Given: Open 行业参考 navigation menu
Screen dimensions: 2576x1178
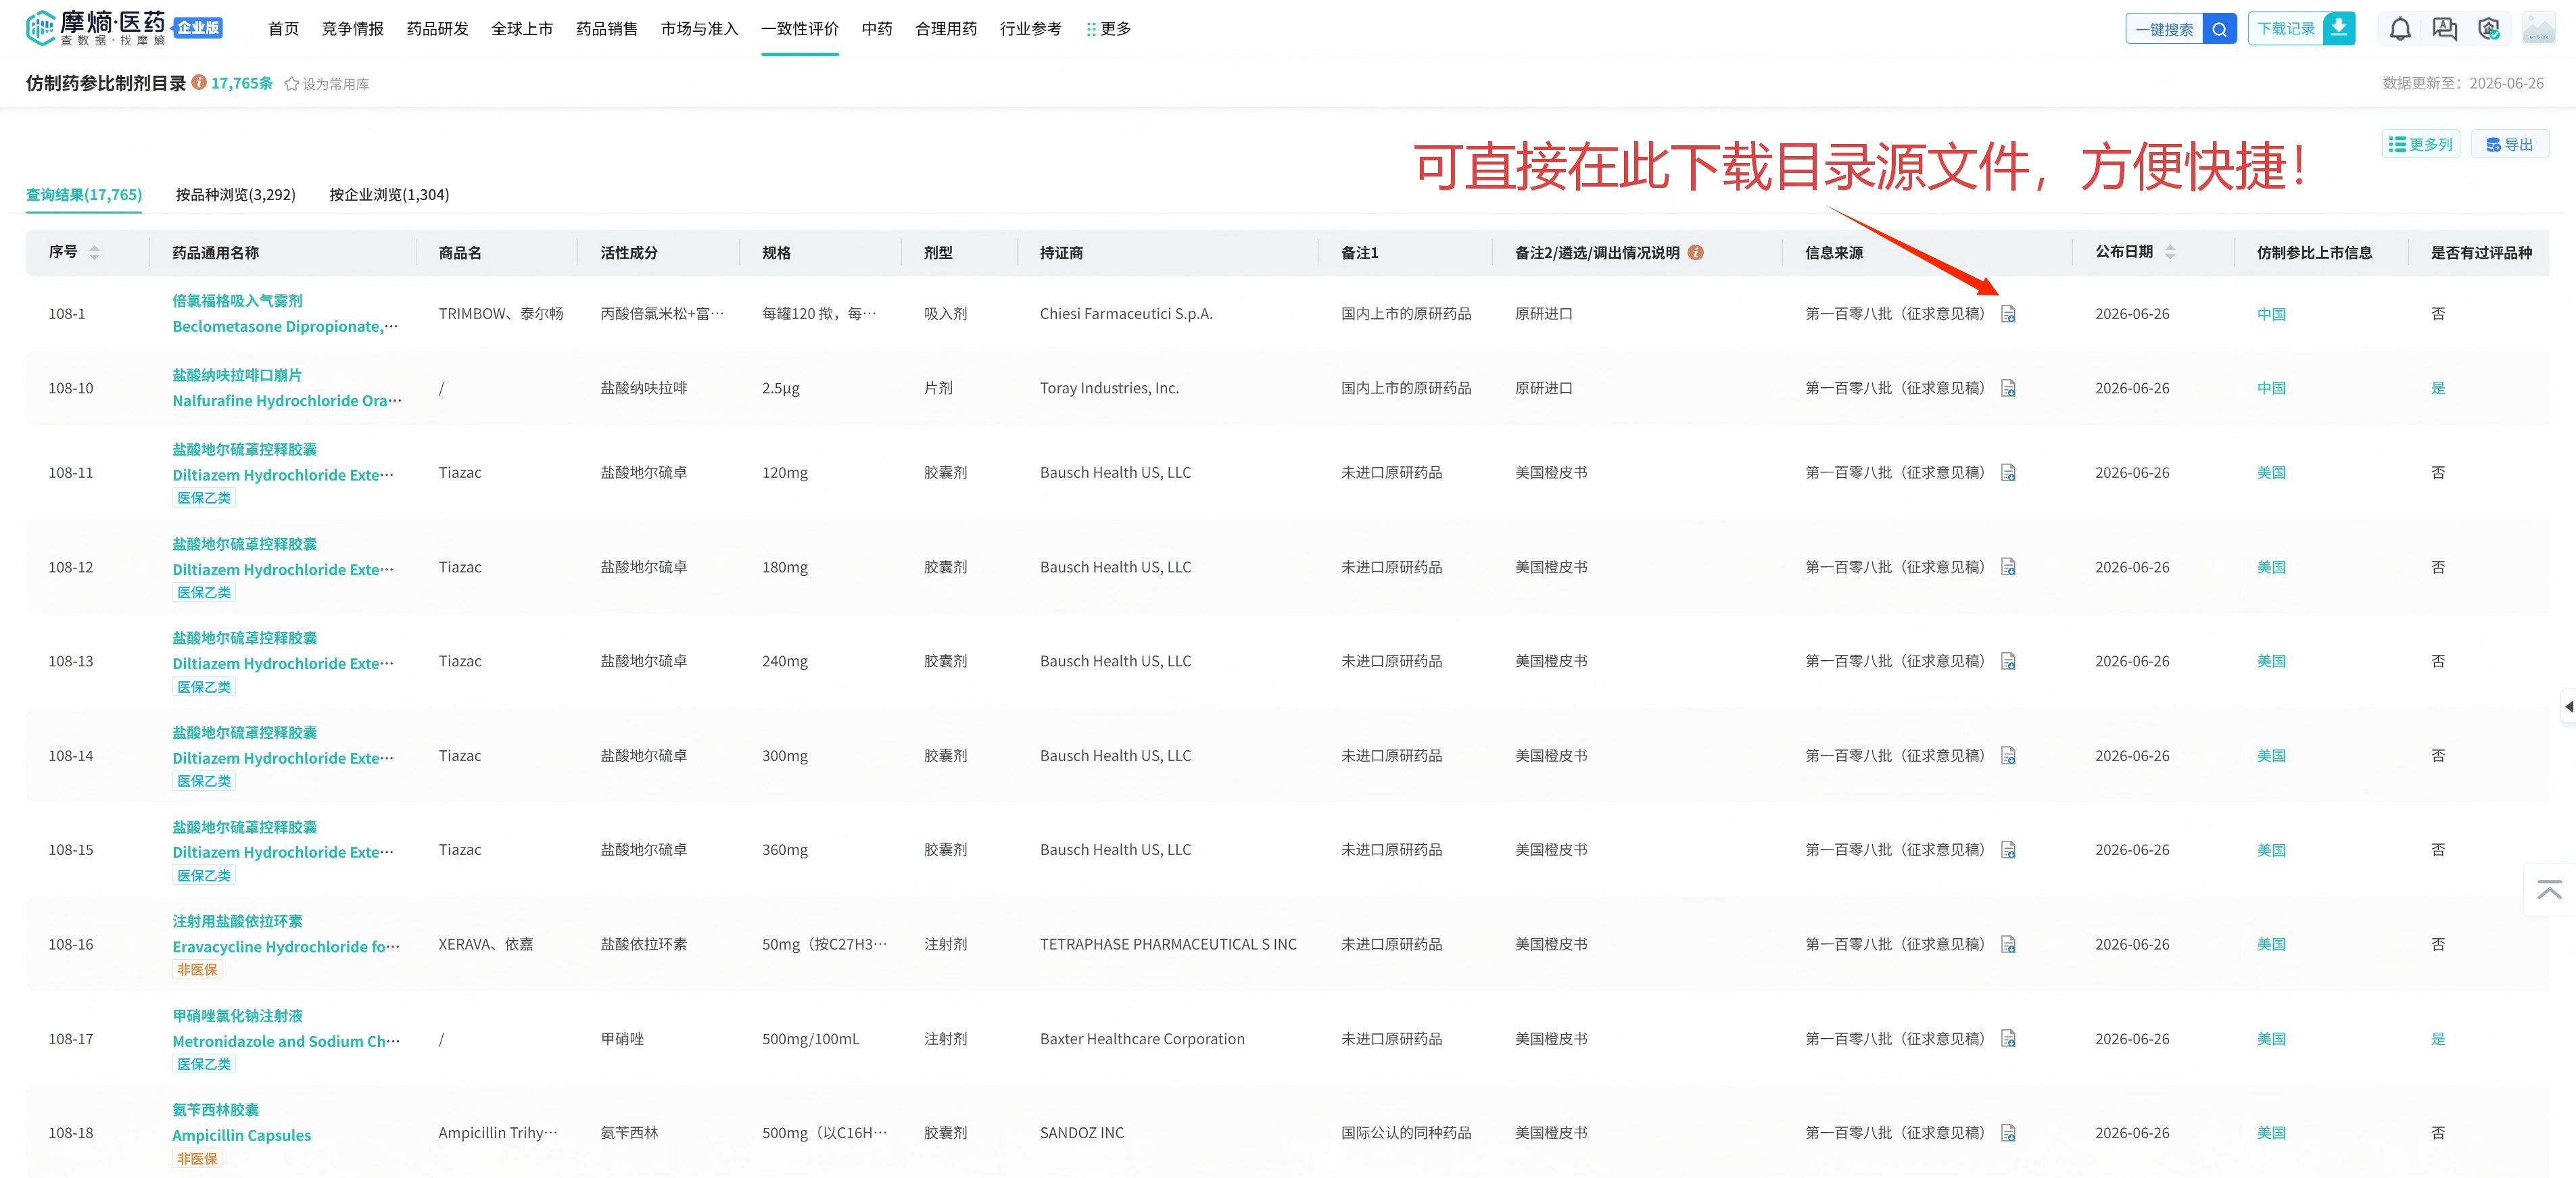Looking at the screenshot, I should click(x=1031, y=29).
